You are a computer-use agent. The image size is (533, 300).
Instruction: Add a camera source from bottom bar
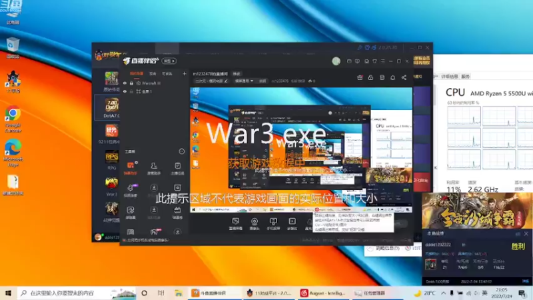[255, 224]
